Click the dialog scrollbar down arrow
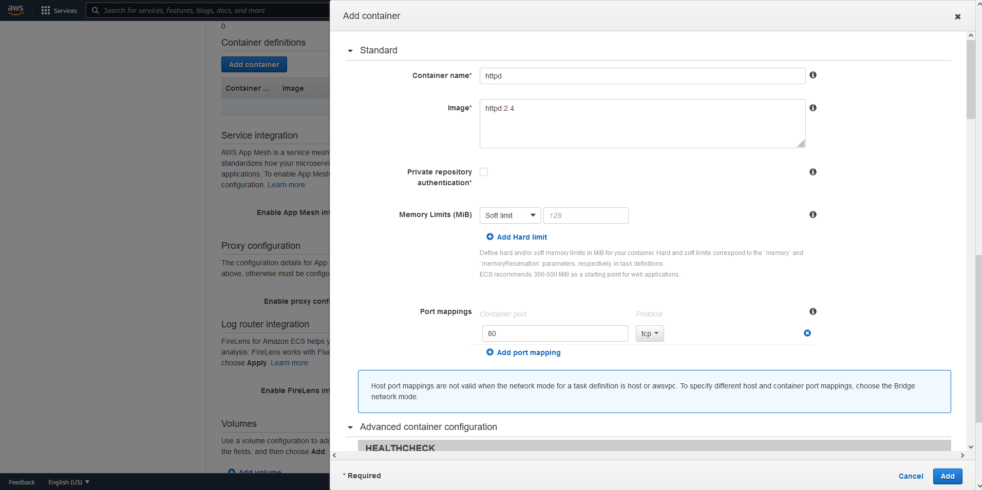The image size is (982, 490). coord(971,447)
